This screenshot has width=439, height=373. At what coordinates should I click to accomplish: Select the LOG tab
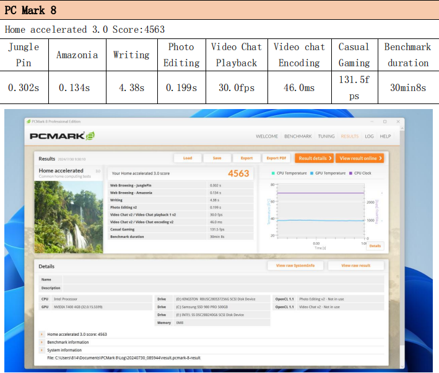coord(369,136)
